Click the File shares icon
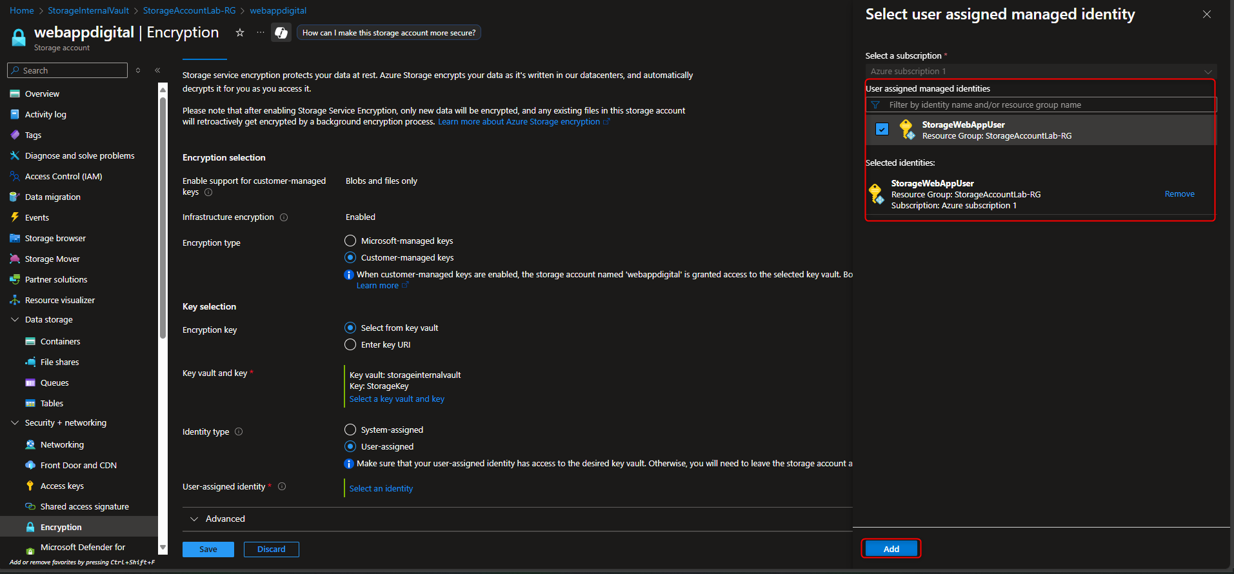Image resolution: width=1234 pixels, height=574 pixels. click(30, 362)
